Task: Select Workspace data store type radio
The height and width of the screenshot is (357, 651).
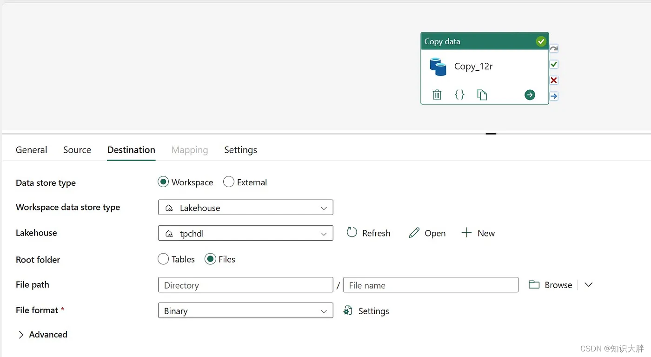Action: pyautogui.click(x=163, y=182)
